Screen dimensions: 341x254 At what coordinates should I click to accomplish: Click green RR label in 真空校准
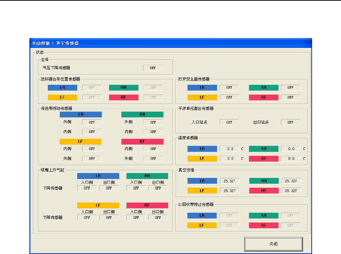click(264, 181)
